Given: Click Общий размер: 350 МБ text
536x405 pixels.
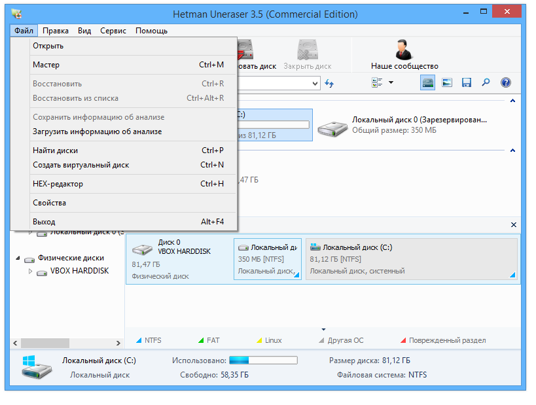Looking at the screenshot, I should point(394,130).
